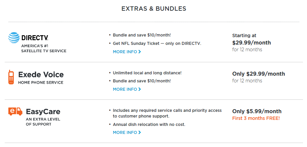This screenshot has height=147, width=307.
Task: Click the Exede Voice heading text
Action: click(41, 75)
